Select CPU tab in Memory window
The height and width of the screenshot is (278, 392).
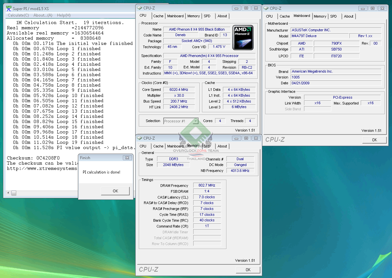pyautogui.click(x=143, y=146)
